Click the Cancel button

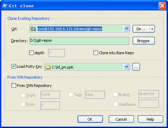click(121, 119)
